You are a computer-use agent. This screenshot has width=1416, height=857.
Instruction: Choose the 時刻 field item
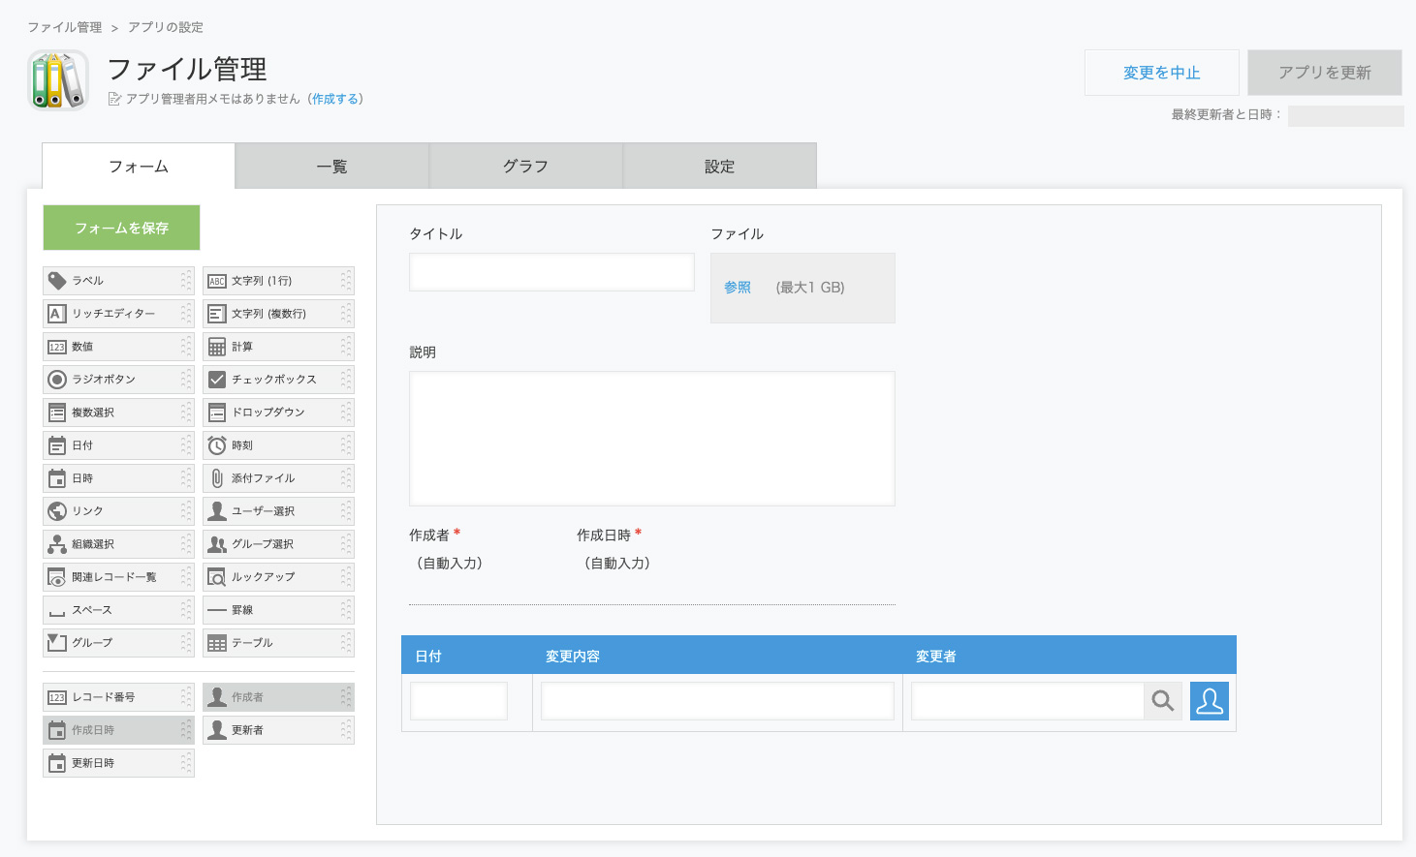click(278, 445)
